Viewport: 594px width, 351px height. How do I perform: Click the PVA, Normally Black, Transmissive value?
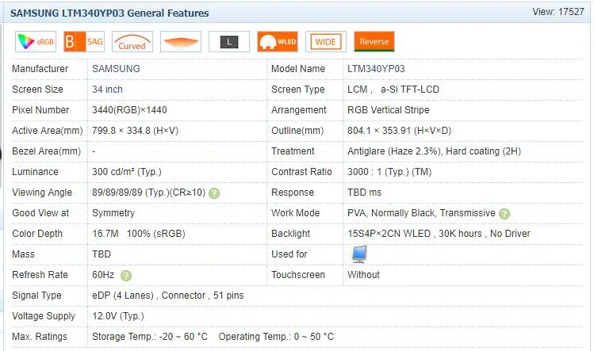[421, 213]
